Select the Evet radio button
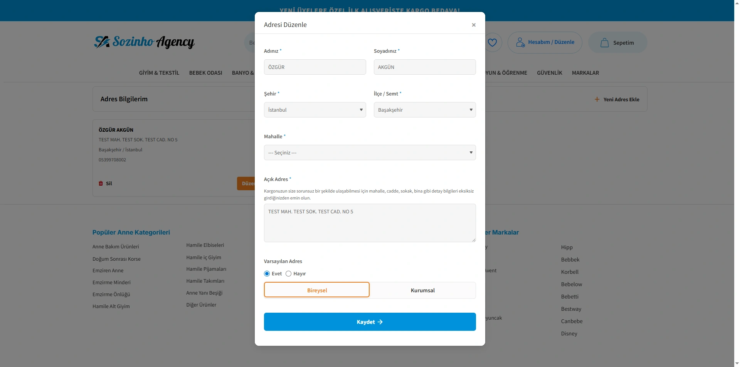The image size is (740, 367). [267, 274]
